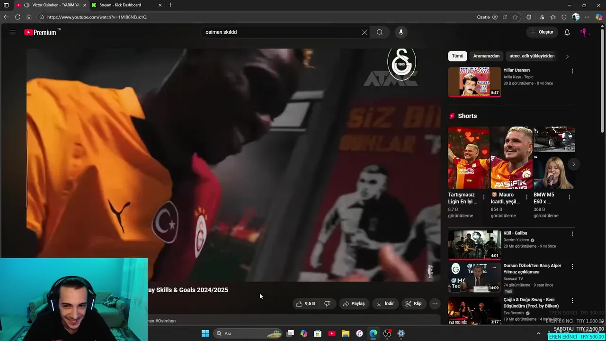Mute the Victor Osimhen tab via speaker icon
The image size is (606, 341).
click(x=27, y=5)
